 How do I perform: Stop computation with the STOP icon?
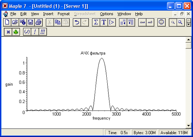[x=161, y=22]
